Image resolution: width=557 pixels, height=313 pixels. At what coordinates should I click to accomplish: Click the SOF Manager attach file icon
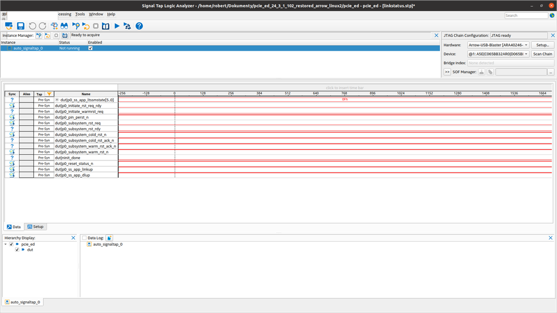click(x=490, y=72)
